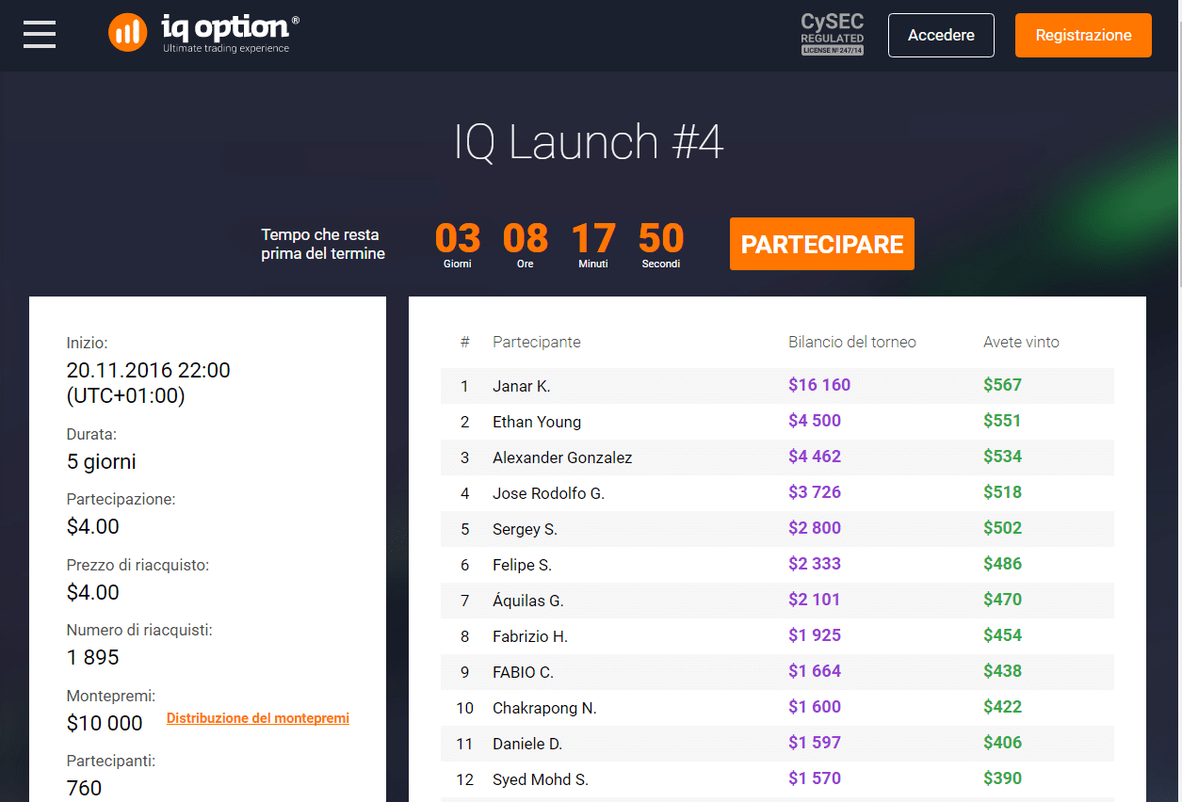Click the $1 925 tournament balance
Viewport: 1182px width, 802px height.
815,635
